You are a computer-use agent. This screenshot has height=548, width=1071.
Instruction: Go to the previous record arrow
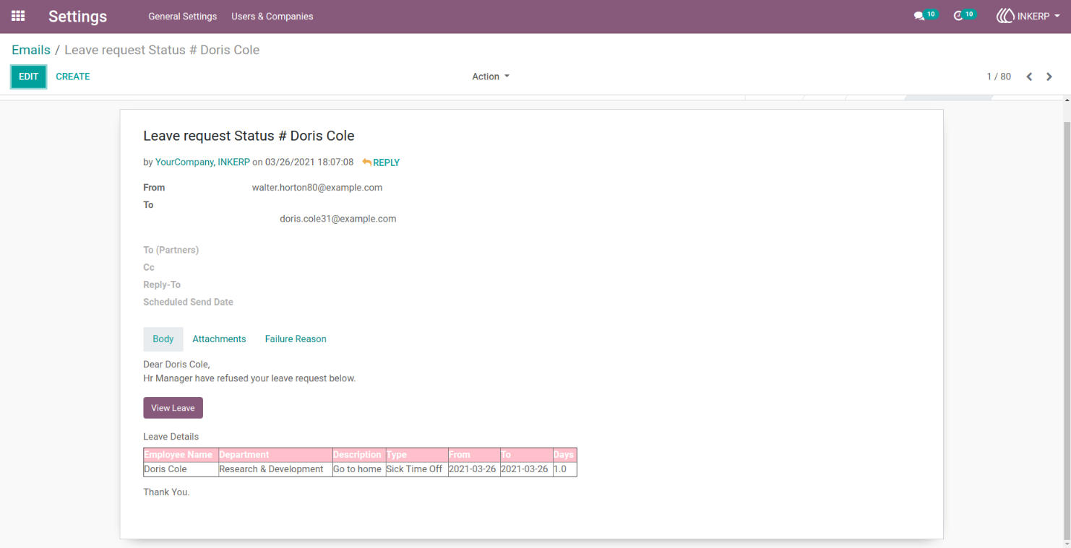[x=1029, y=77]
